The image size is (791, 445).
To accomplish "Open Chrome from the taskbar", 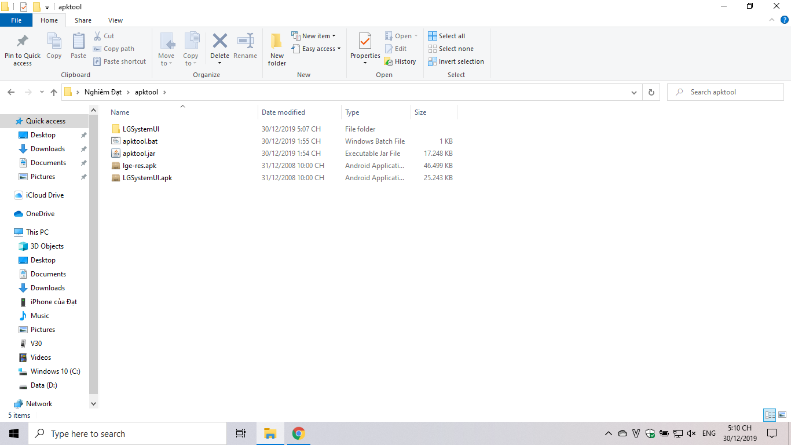I will (x=299, y=433).
